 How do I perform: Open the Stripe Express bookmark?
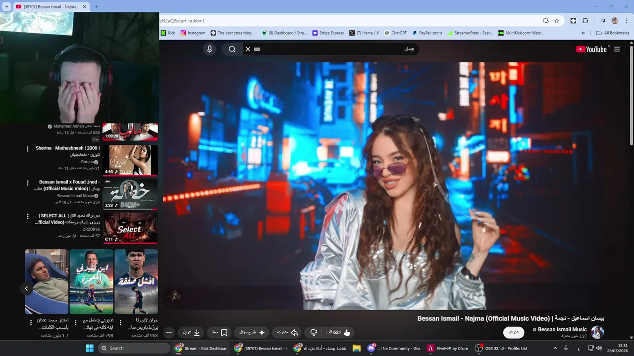click(328, 33)
